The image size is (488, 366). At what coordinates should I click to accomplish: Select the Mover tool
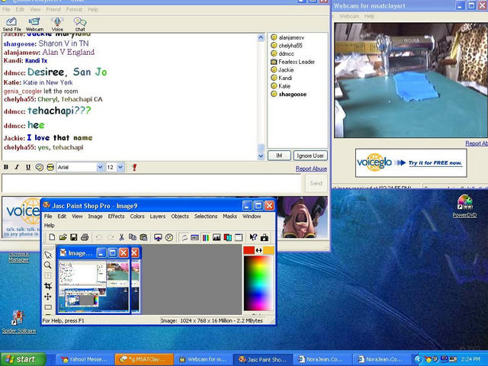coord(48,297)
